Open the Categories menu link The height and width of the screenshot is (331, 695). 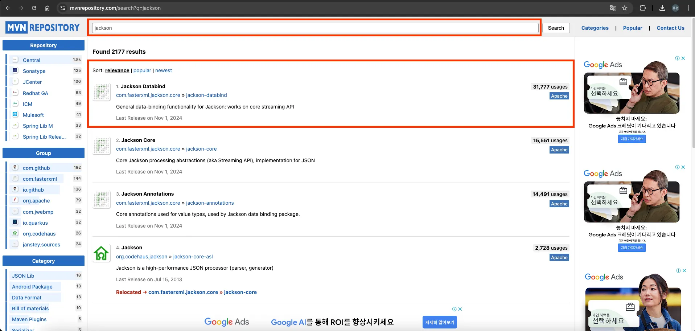pos(595,28)
